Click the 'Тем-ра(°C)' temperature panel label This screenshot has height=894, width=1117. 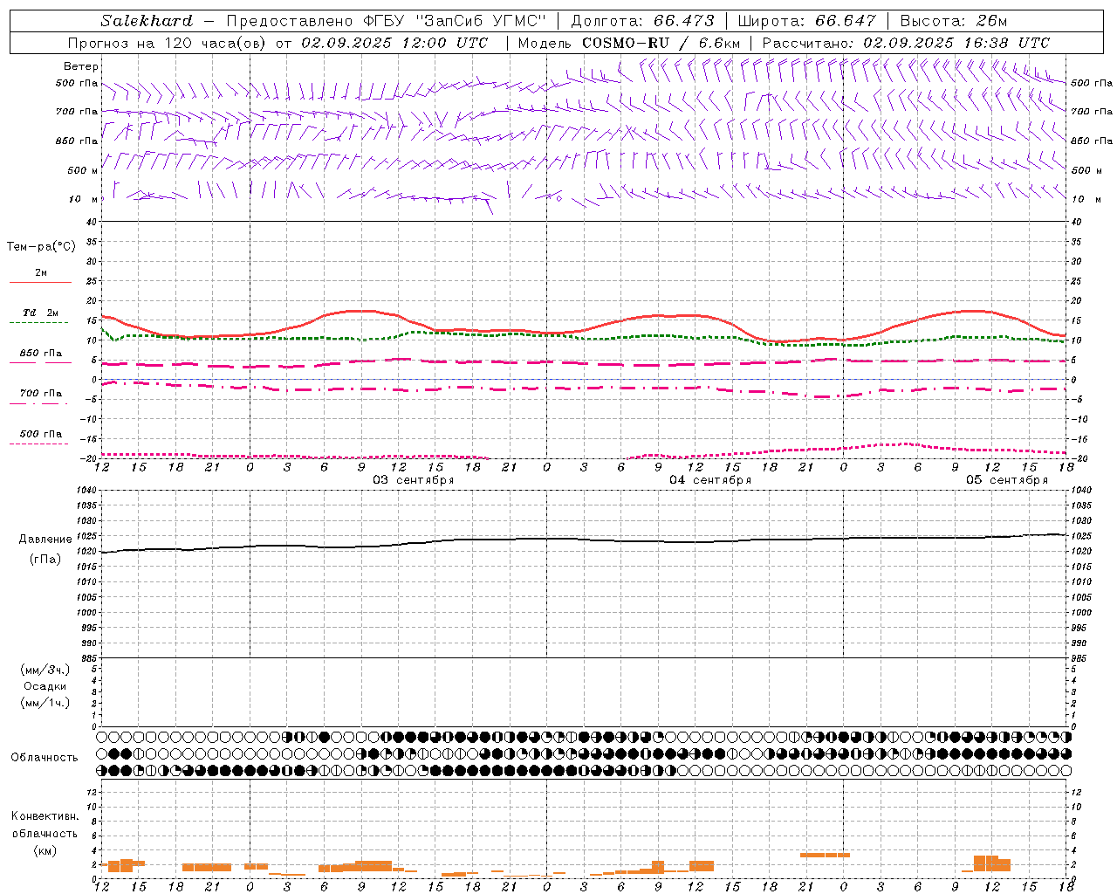[x=41, y=247]
